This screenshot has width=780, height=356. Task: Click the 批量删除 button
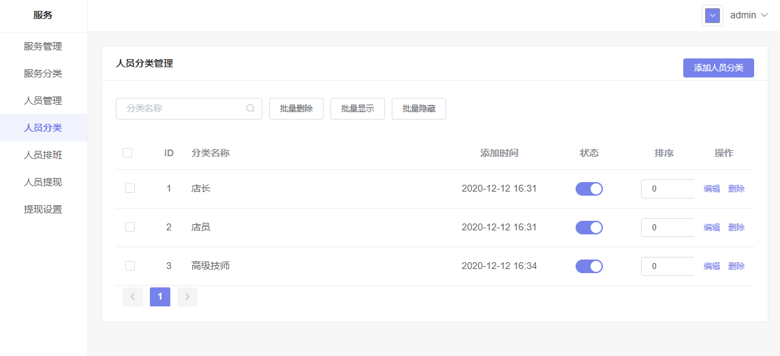coord(296,109)
